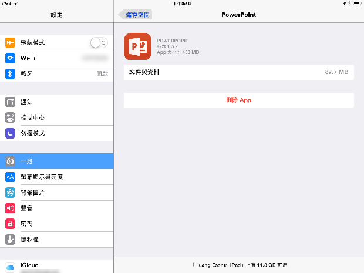Click the POWERPOINT caption text
This screenshot has width=364, height=273.
173,41
